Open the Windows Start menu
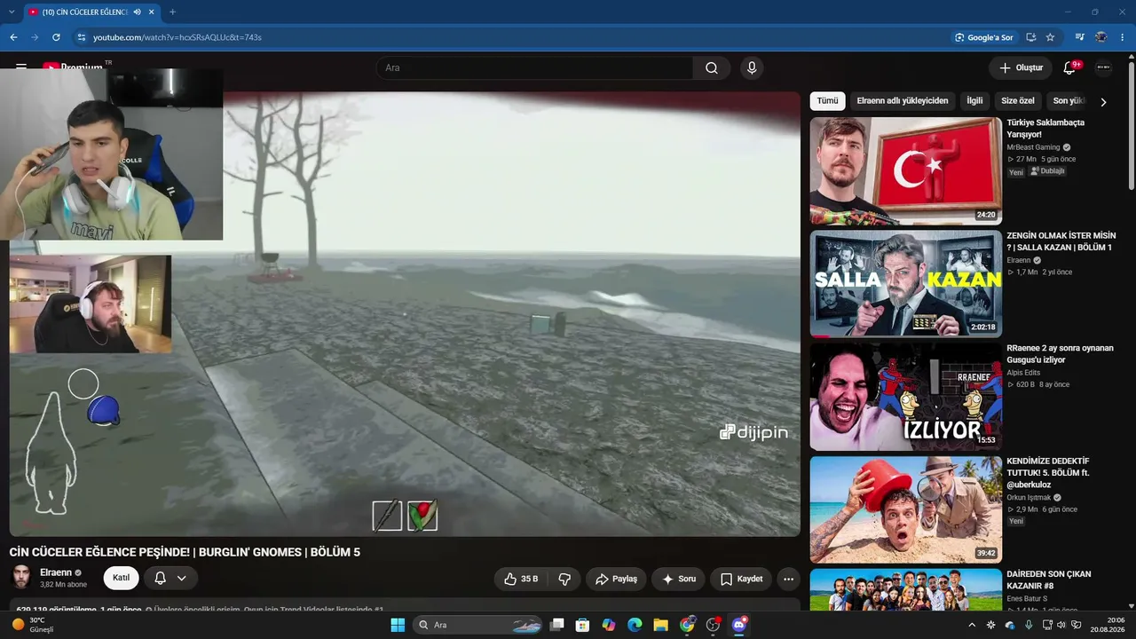The image size is (1136, 639). (x=398, y=625)
